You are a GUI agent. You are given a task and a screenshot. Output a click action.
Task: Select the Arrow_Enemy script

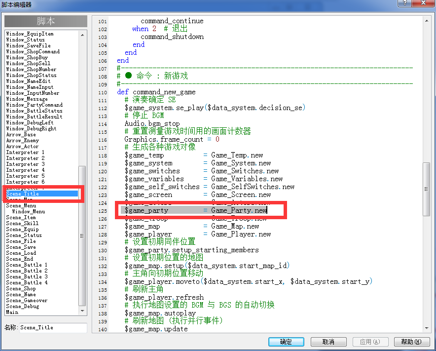[x=23, y=140]
